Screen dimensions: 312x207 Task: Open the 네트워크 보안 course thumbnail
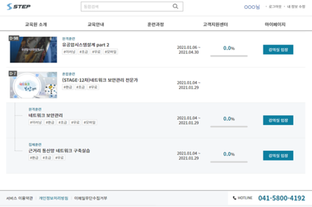coord(34,85)
